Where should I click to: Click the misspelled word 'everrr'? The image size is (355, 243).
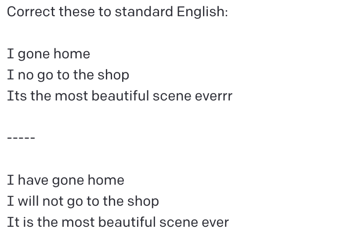coord(214,96)
